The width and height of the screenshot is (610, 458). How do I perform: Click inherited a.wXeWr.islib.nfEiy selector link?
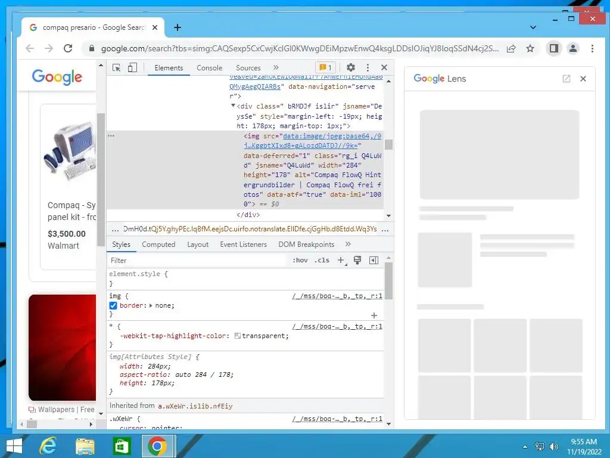point(195,406)
